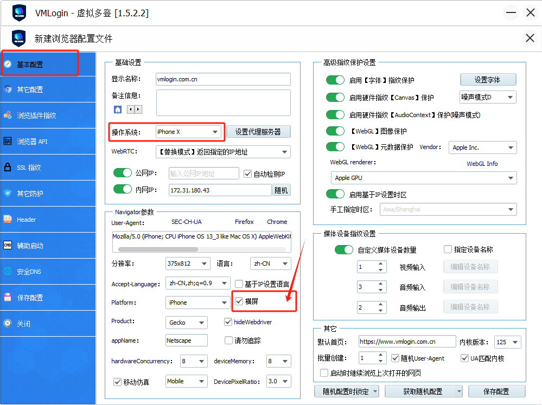Expand the 语言 dropdown showing zh-CN
The image size is (542, 405).
[270, 263]
